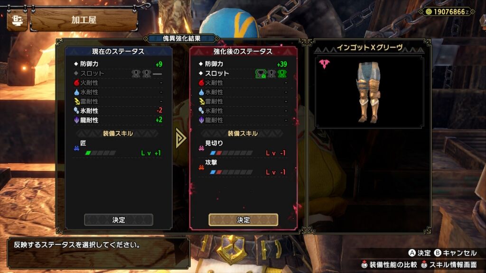Click the 火耐性 flame icon in current status
Viewport: 486px width, 273px height.
click(76, 82)
